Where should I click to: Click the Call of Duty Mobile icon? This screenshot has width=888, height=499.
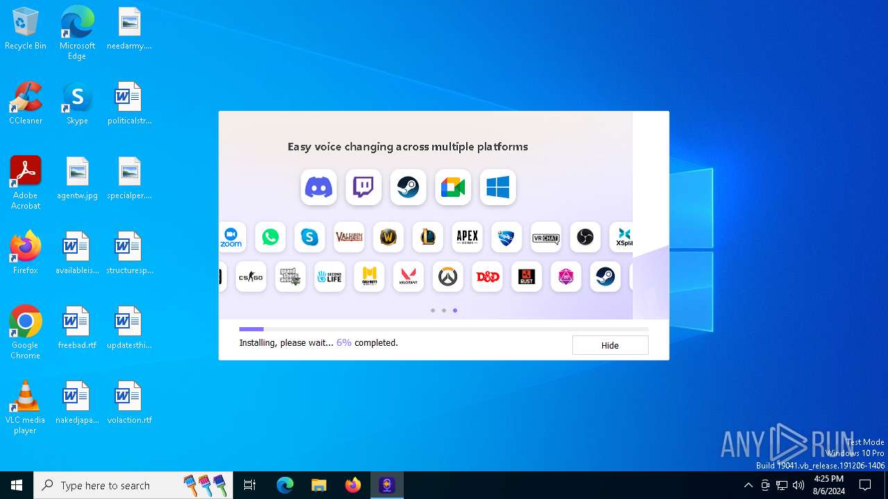(x=369, y=277)
